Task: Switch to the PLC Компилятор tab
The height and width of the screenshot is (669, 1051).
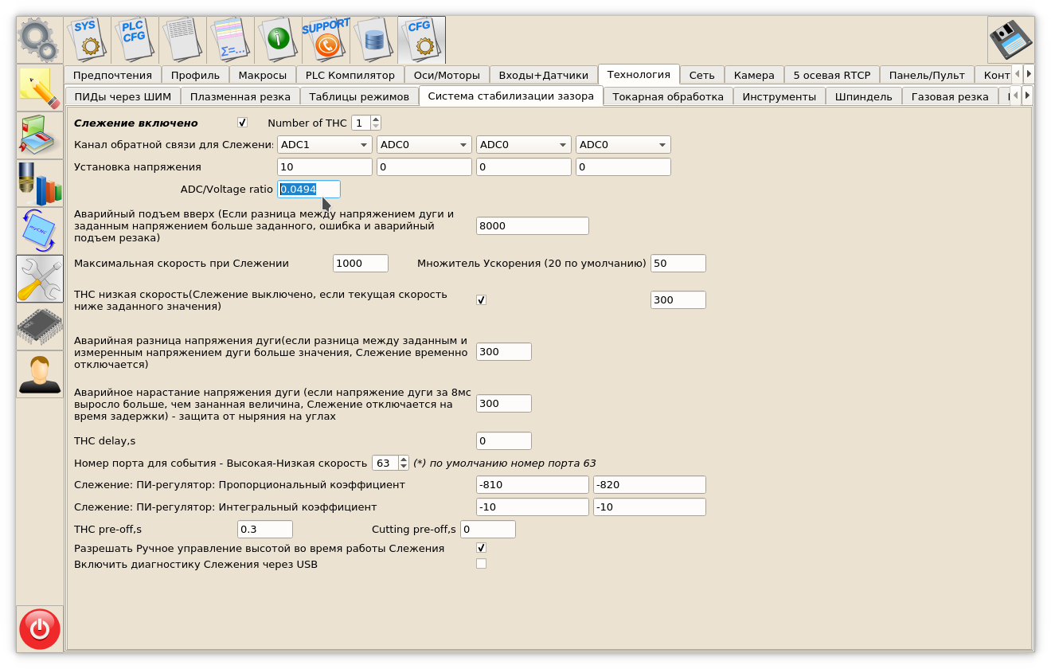Action: (350, 75)
